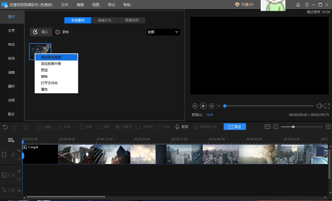Image resolution: width=332 pixels, height=201 pixels.
Task: Open the 视图 menu
Action: [x=96, y=5]
